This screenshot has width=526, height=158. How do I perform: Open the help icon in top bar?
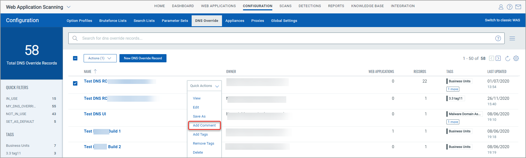tap(510, 7)
